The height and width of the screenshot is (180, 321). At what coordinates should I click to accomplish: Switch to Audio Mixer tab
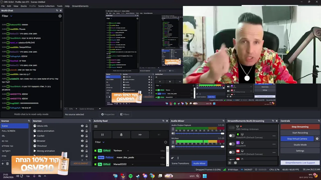(199, 163)
